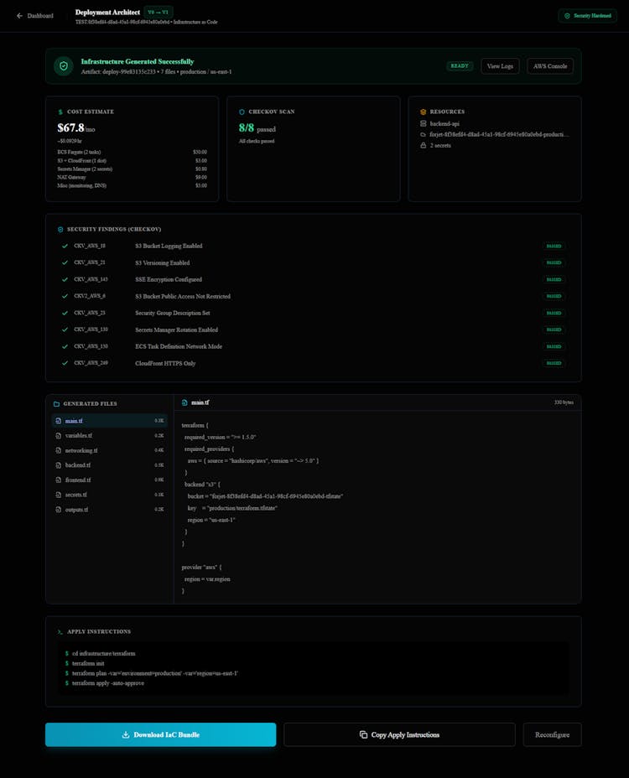Click the terminal icon beside Apply Instructions
The height and width of the screenshot is (778, 629).
point(60,631)
